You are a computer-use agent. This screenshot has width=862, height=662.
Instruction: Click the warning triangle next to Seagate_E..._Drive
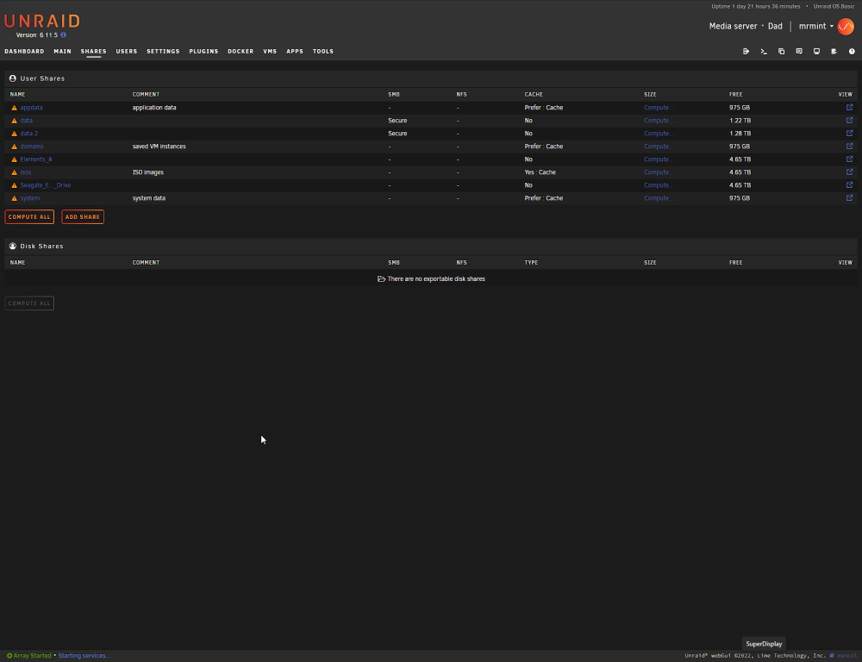point(15,185)
